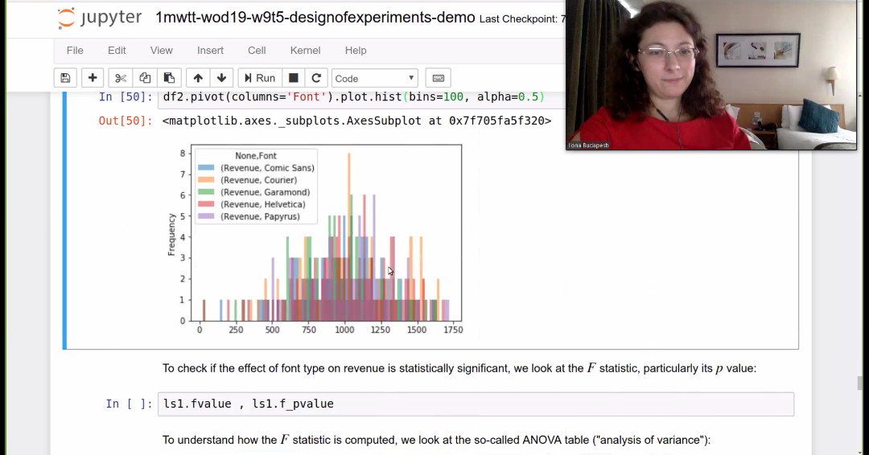Image resolution: width=869 pixels, height=455 pixels.
Task: Open the Help menu
Action: coord(356,51)
